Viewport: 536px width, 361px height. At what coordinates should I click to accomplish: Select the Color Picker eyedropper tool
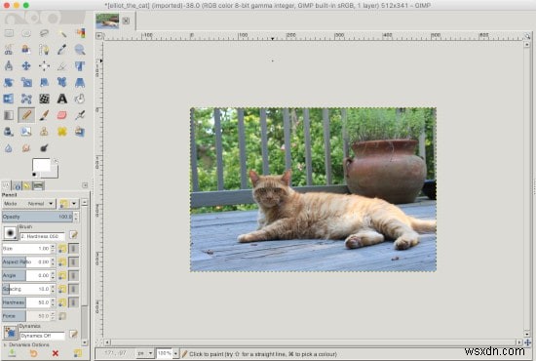(62, 50)
